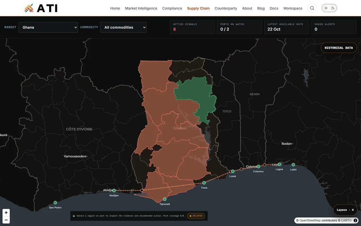The image size is (361, 226).
Task: Zoom in the map with plus button
Action: tap(6, 213)
